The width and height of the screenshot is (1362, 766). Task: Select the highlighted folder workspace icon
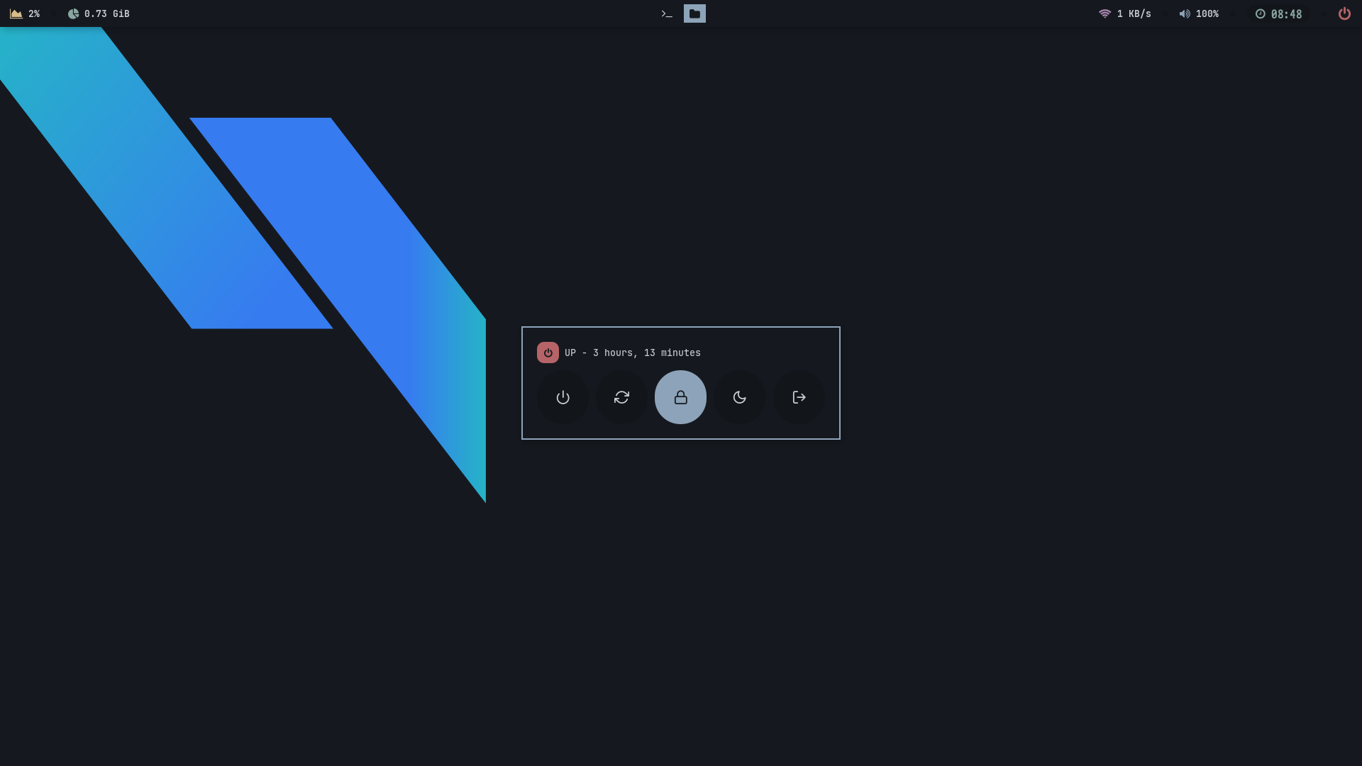tap(694, 13)
